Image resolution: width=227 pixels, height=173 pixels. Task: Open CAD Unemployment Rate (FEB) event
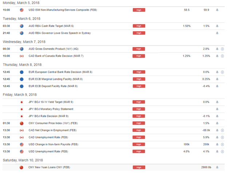point(48,137)
